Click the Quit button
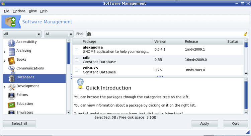 tap(235, 124)
